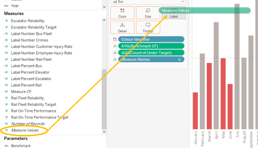Click the Tooltip marks card button
Viewport: 258px width, 148px height.
pyautogui.click(x=148, y=27)
